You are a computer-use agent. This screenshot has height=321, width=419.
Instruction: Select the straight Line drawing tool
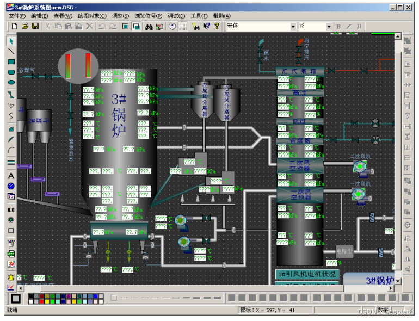[11, 51]
